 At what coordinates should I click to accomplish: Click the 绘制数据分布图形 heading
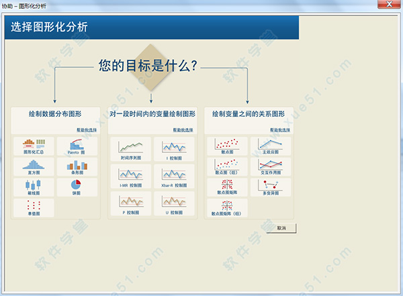pyautogui.click(x=55, y=114)
